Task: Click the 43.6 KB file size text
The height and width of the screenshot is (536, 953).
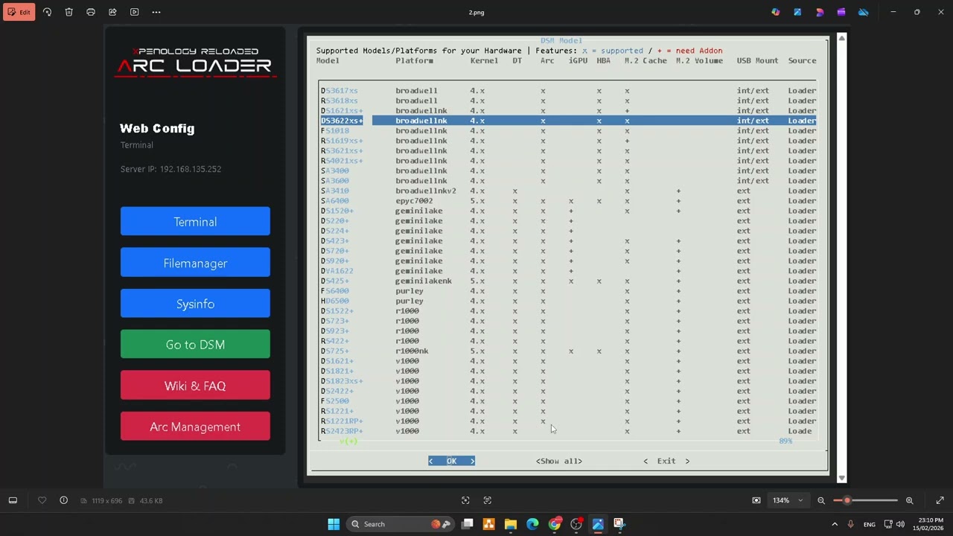Action: tap(151, 500)
